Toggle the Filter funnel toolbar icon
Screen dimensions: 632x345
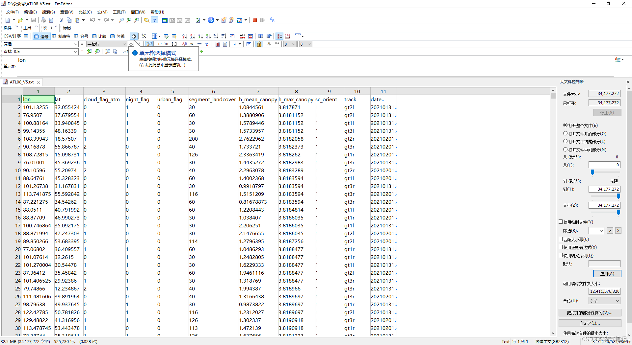(155, 20)
